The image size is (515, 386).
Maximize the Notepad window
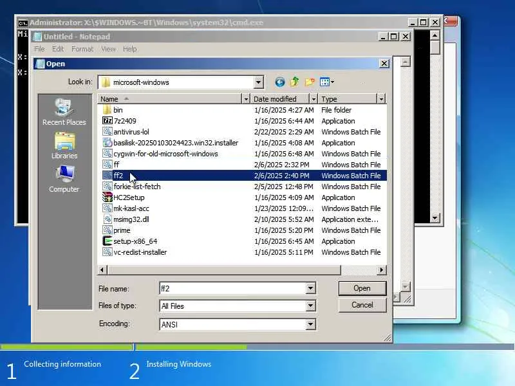tap(394, 37)
